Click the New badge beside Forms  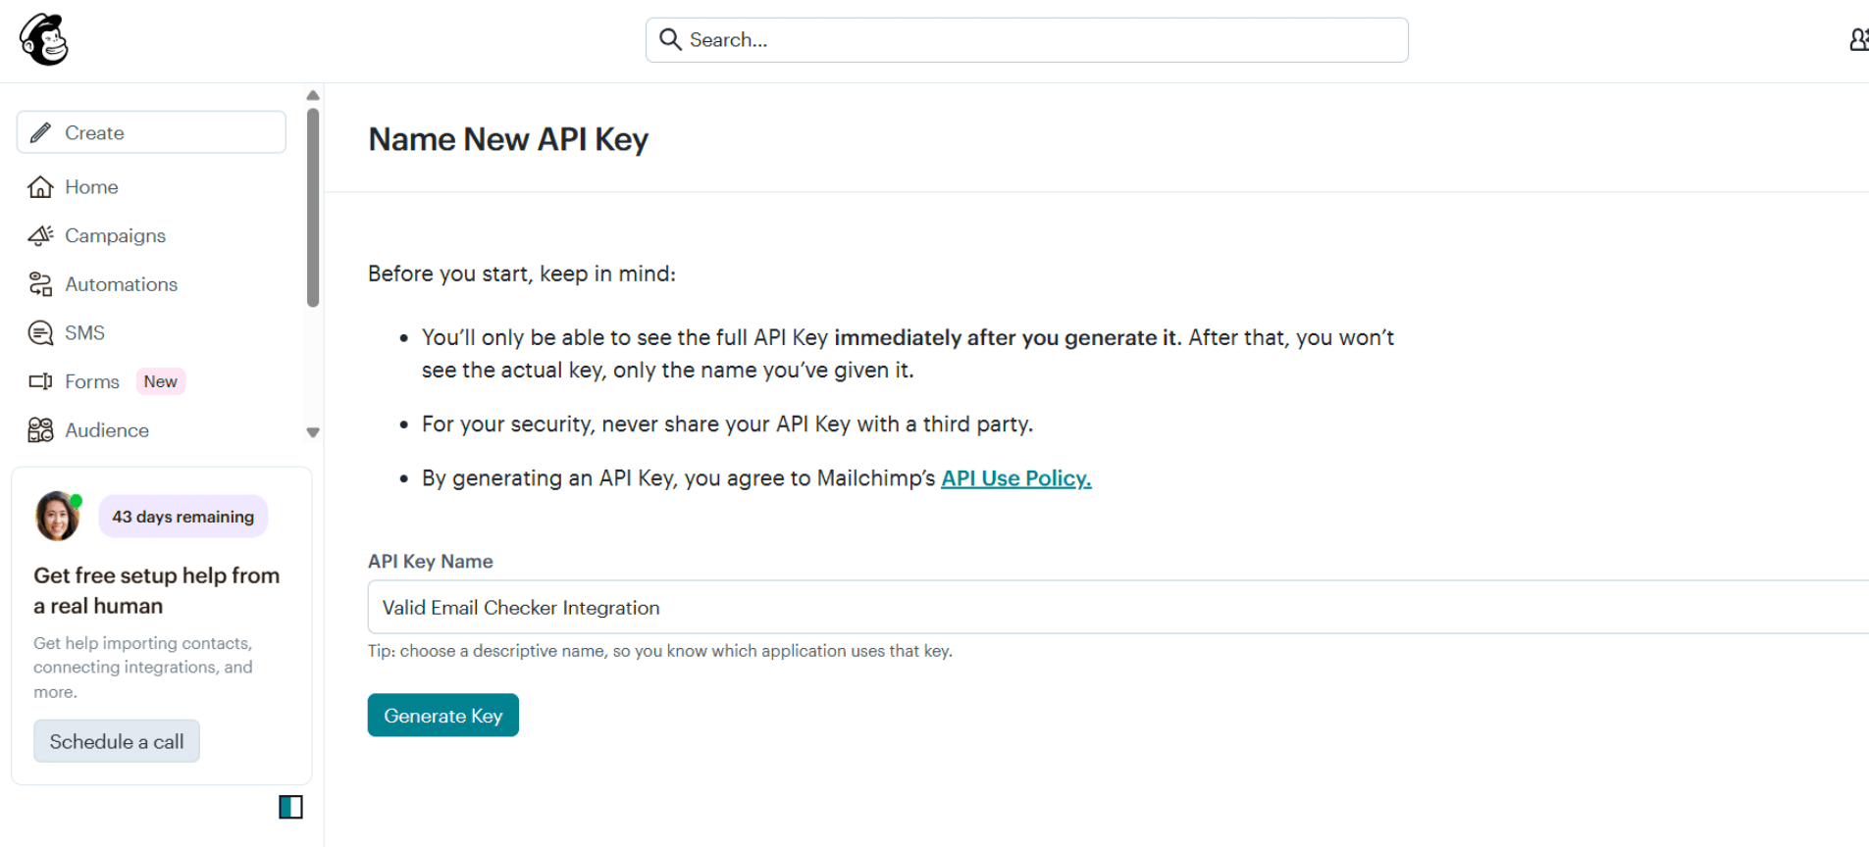[161, 381]
